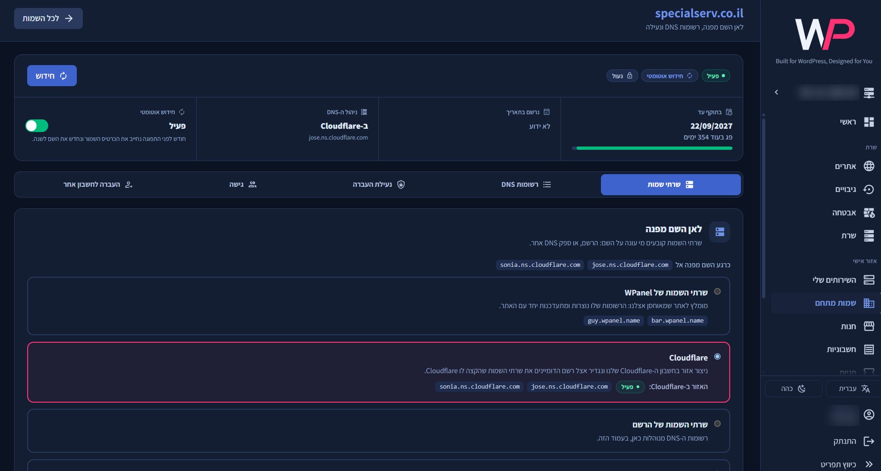881x471 pixels.
Task: Click the חנות store icon
Action: [869, 326]
